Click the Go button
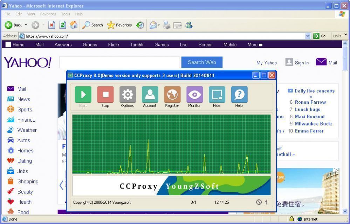The height and width of the screenshot is (224, 350). point(320,36)
